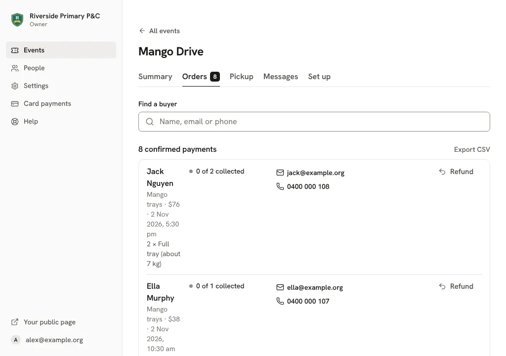
Task: Click the envelope icon next to jack@example.org
Action: 280,173
